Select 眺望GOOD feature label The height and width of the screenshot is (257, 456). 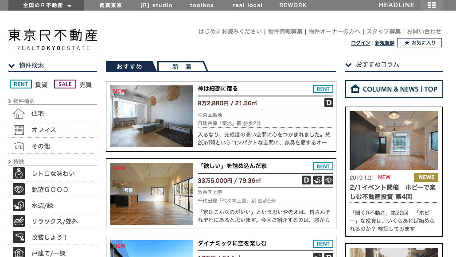click(x=50, y=190)
